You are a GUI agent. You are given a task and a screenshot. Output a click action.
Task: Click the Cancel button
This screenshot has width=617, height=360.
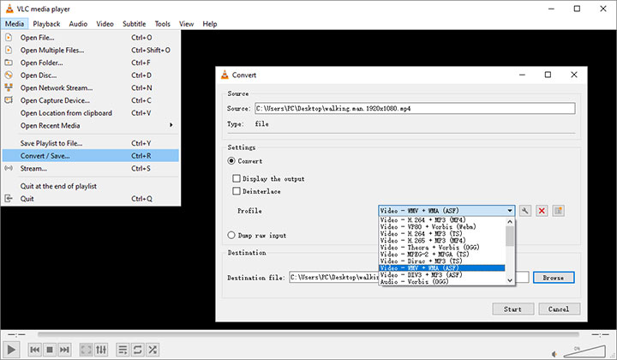pyautogui.click(x=559, y=309)
